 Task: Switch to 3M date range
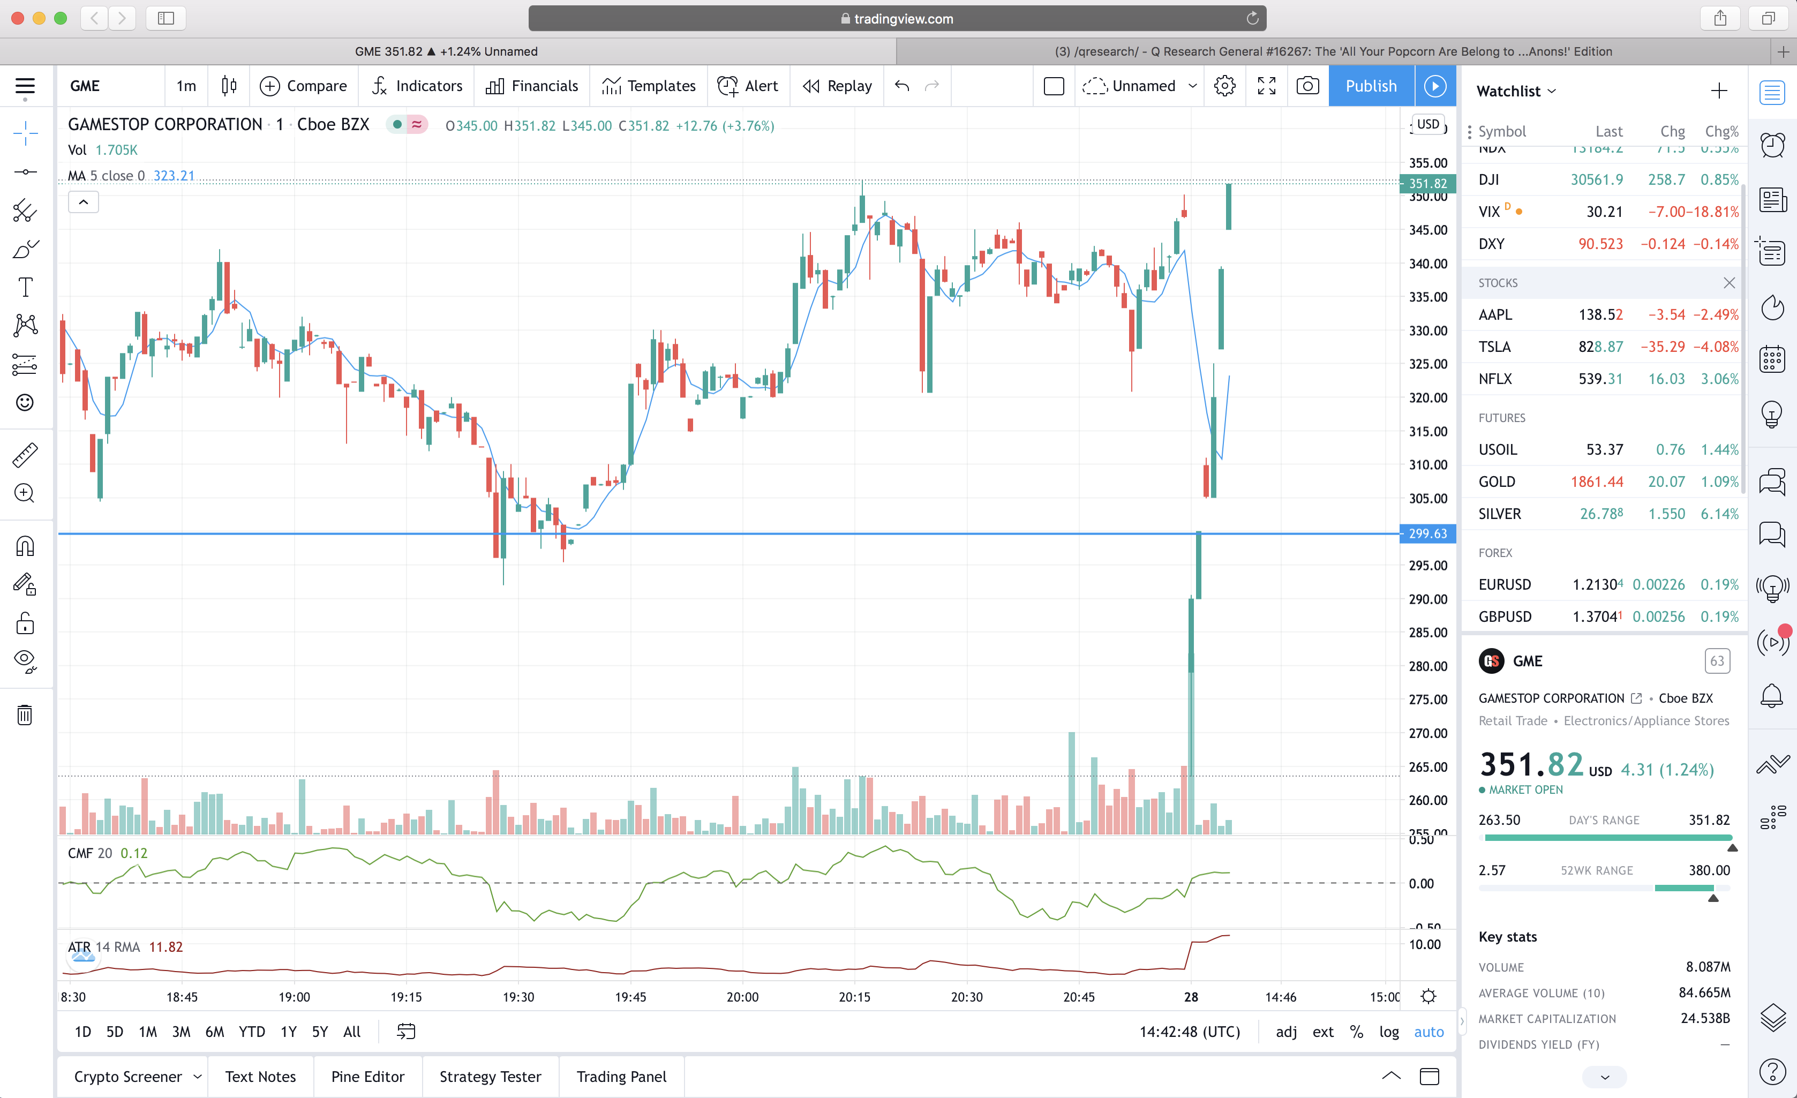tap(181, 1032)
